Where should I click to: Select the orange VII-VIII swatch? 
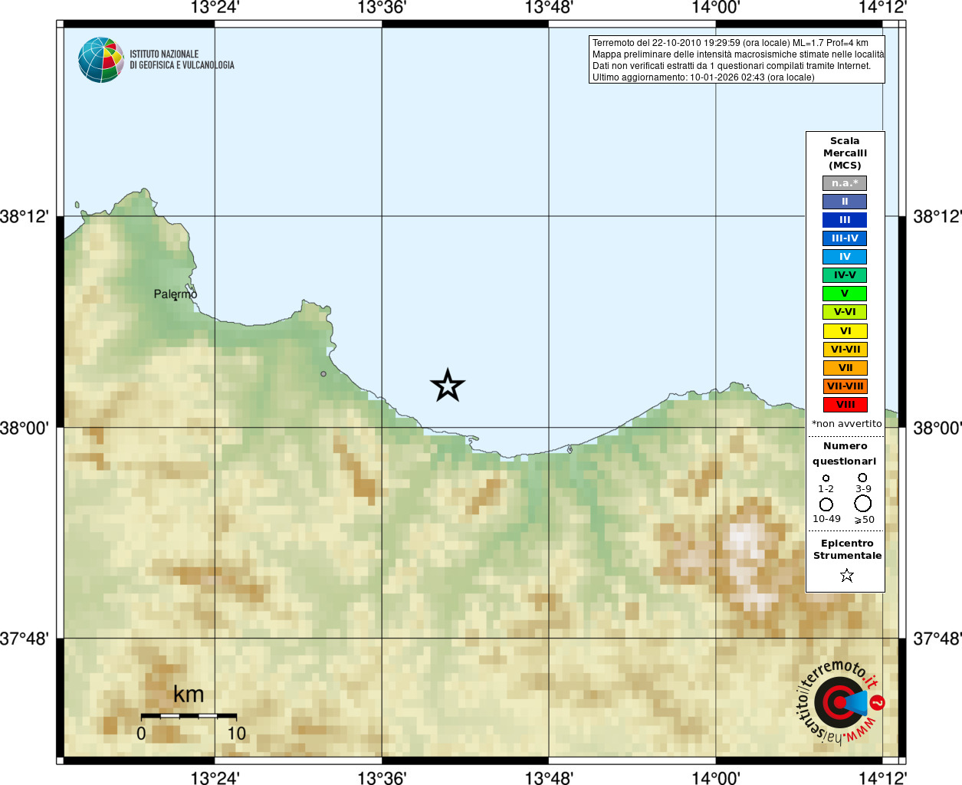point(845,386)
